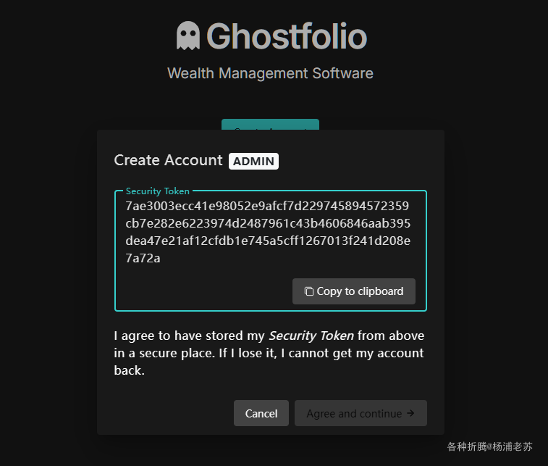The width and height of the screenshot is (548, 466).
Task: Click the Security Token field label
Action: point(158,191)
